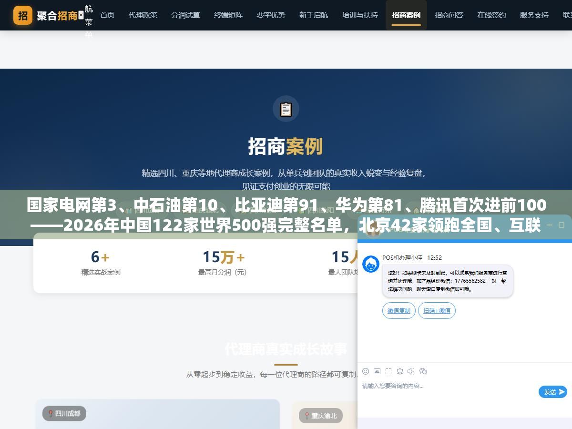
Task: Click the 微信复制 button in chat
Action: [x=399, y=311]
